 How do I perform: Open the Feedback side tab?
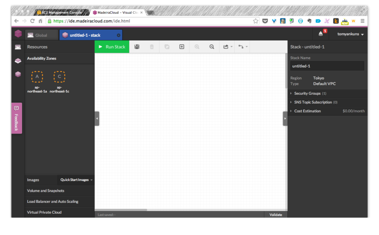(x=17, y=118)
